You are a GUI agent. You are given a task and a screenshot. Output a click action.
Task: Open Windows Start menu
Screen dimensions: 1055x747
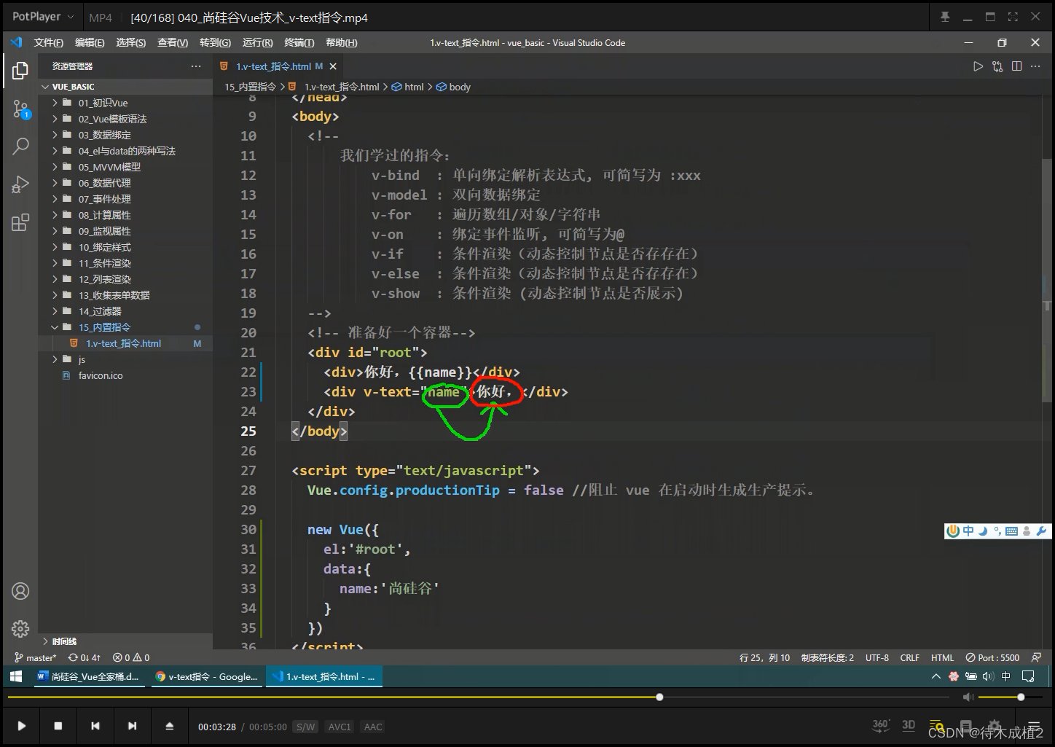point(15,676)
